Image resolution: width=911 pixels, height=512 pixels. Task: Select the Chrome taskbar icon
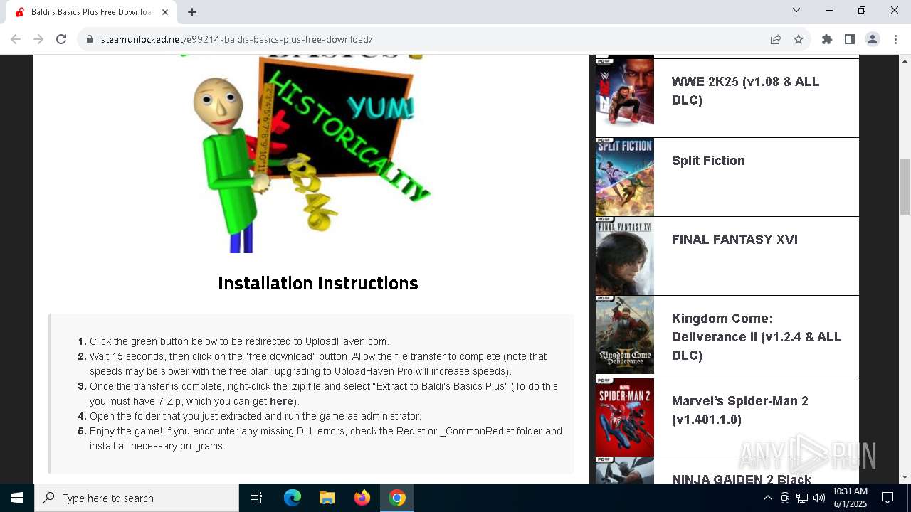coord(397,498)
